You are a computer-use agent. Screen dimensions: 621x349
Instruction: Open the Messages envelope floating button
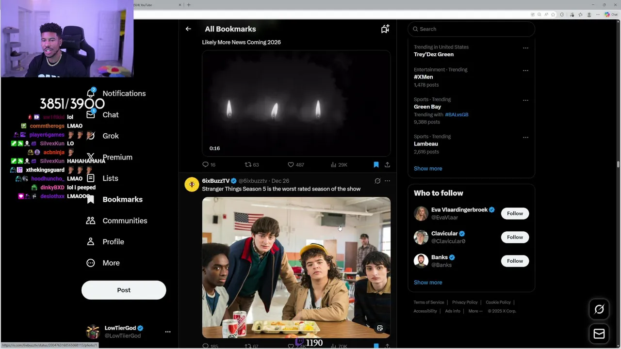(599, 333)
